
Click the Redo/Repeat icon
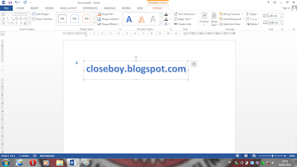[x=25, y=2]
